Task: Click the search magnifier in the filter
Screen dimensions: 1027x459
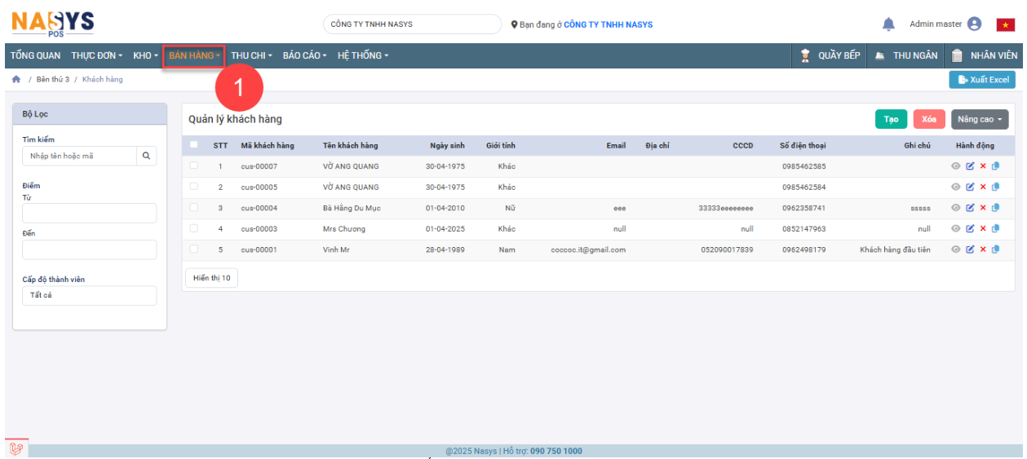Action: pos(147,156)
